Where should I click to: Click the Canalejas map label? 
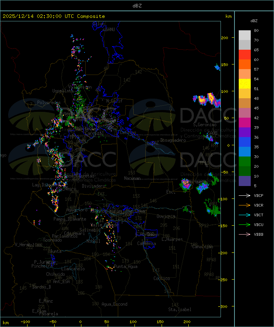[203, 247]
